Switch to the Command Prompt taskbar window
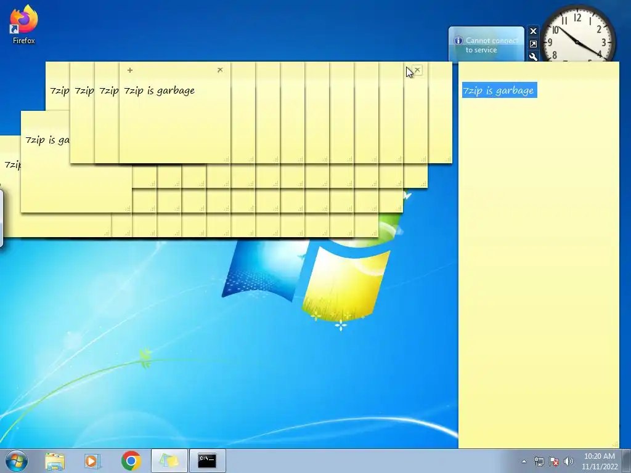 (207, 461)
